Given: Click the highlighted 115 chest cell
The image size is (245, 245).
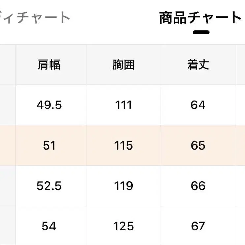Looking at the screenshot, I should coord(124,145).
